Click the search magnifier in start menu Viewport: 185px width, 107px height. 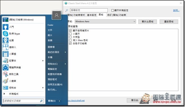pos(41,101)
